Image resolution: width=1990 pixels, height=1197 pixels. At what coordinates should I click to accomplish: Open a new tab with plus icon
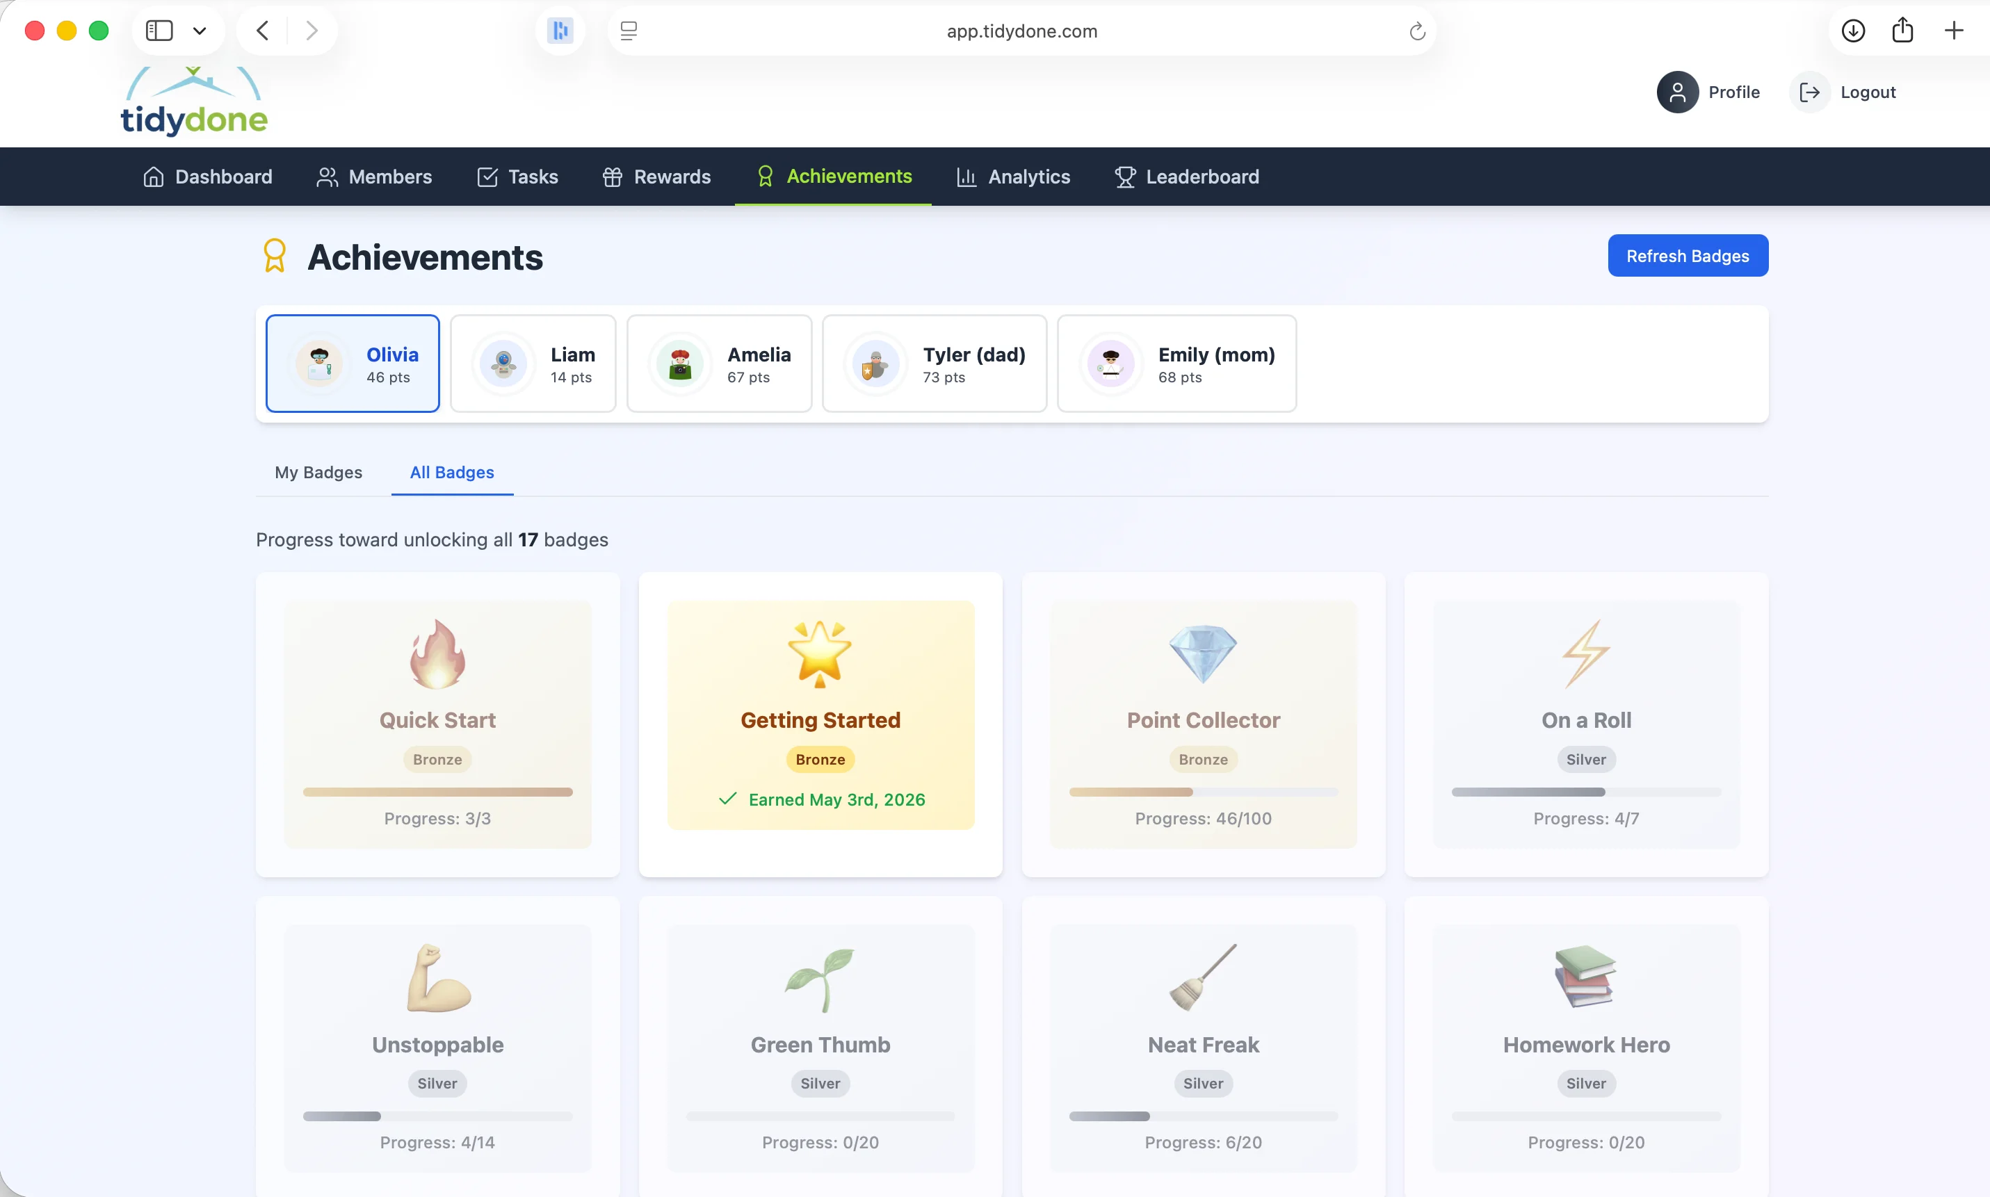pyautogui.click(x=1953, y=31)
